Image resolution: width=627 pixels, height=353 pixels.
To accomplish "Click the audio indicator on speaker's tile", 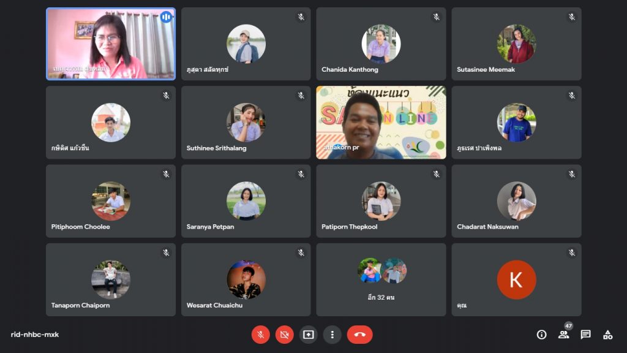I will pyautogui.click(x=166, y=17).
